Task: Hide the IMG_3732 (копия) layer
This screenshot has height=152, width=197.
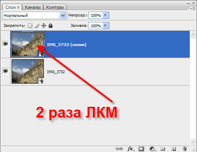Action: [6, 44]
